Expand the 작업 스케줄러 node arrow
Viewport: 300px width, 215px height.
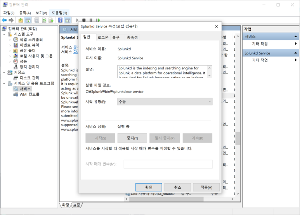10,40
